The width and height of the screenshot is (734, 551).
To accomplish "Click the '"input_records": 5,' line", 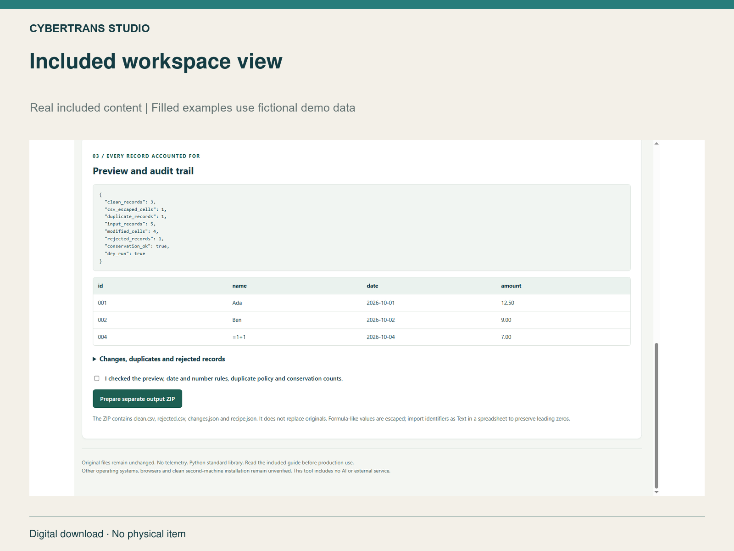I will [x=130, y=224].
